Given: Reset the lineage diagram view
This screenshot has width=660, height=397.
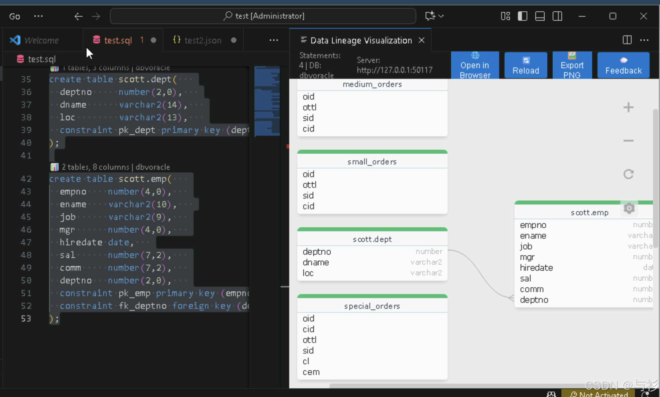Looking at the screenshot, I should tap(628, 174).
